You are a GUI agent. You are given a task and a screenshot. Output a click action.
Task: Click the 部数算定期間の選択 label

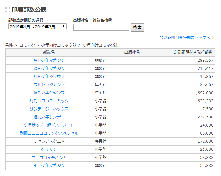[26, 20]
